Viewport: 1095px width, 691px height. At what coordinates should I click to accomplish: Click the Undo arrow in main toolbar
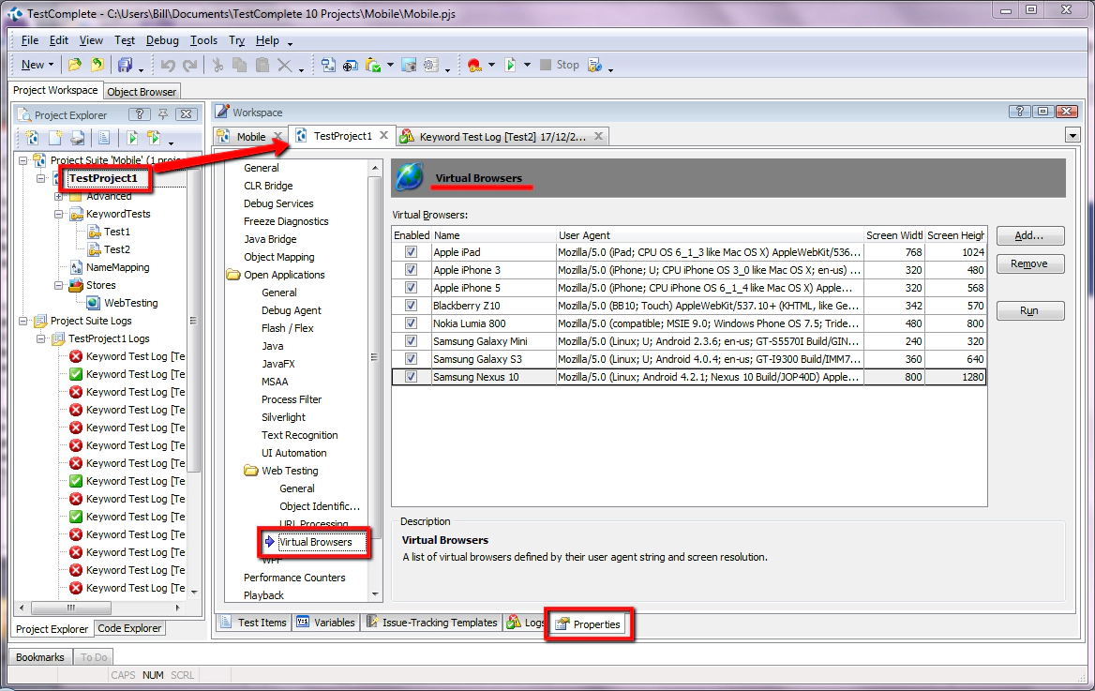click(x=168, y=65)
